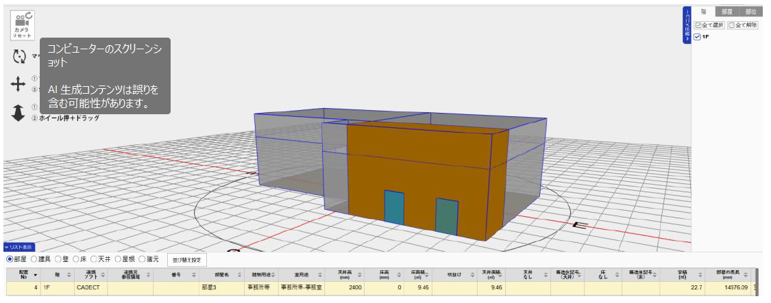Click the left teal door on the building
Image resolution: width=771 pixels, height=303 pixels.
coord(393,208)
